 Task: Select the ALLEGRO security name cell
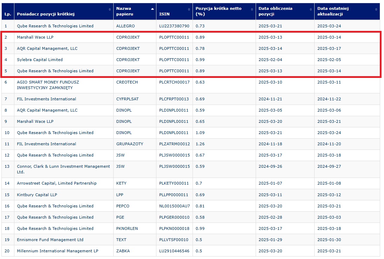[125, 26]
